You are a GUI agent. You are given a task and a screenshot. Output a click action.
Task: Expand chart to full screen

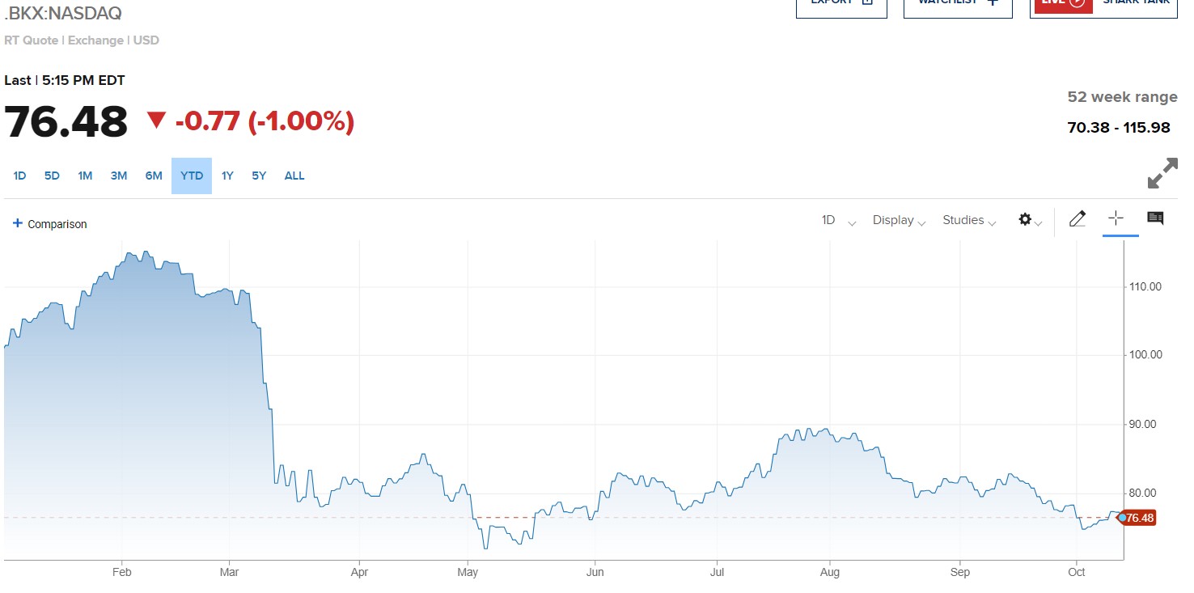pyautogui.click(x=1162, y=173)
